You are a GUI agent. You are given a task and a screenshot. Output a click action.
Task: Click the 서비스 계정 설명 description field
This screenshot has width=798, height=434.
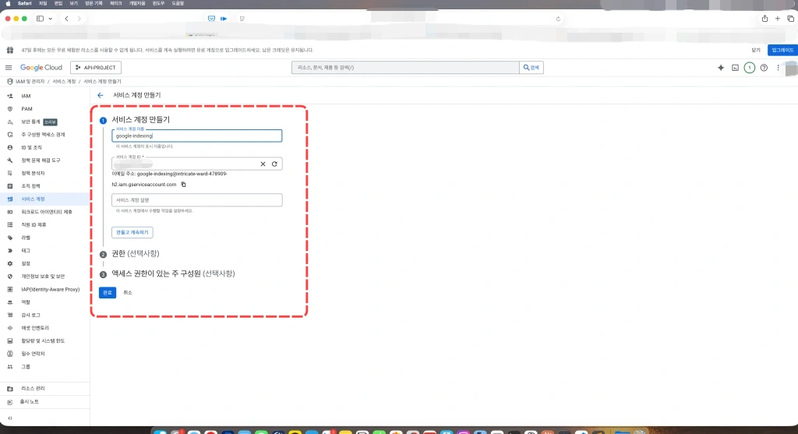pyautogui.click(x=196, y=200)
